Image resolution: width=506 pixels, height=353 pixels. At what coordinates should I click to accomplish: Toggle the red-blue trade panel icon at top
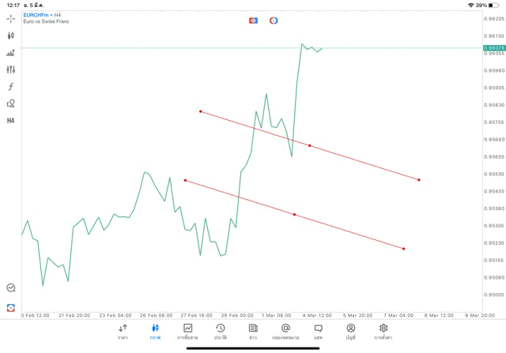(x=253, y=21)
